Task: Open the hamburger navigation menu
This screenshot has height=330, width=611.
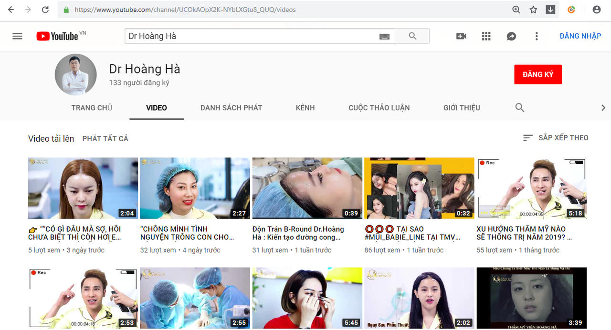Action: (x=17, y=36)
